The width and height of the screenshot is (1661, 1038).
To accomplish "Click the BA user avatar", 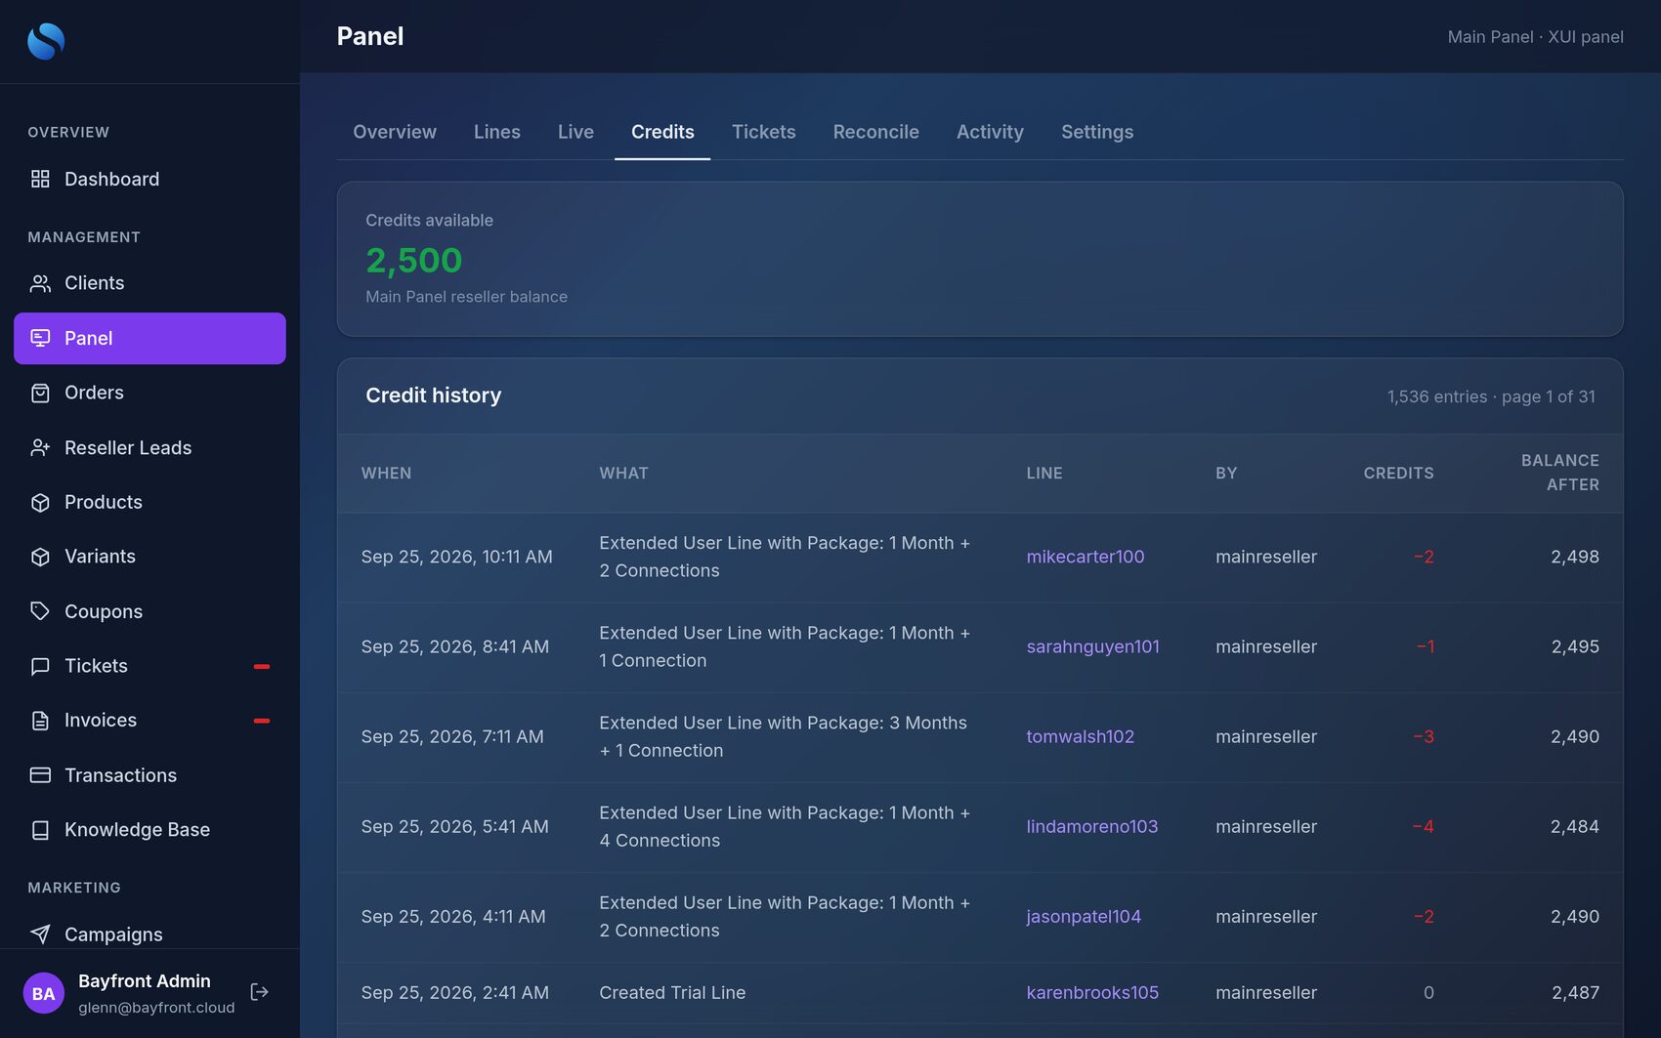I will pos(43,993).
